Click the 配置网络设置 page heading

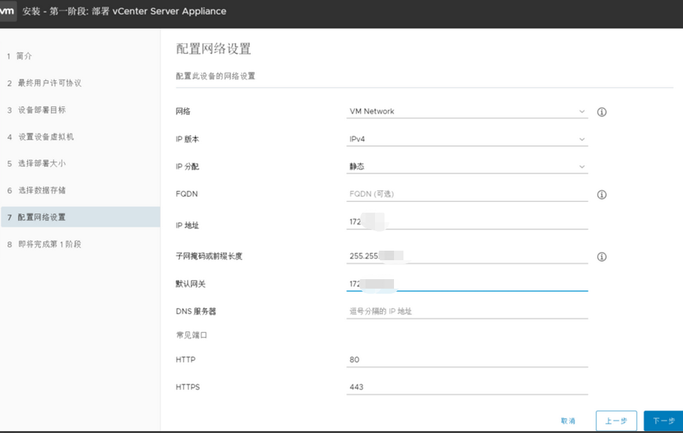(214, 49)
